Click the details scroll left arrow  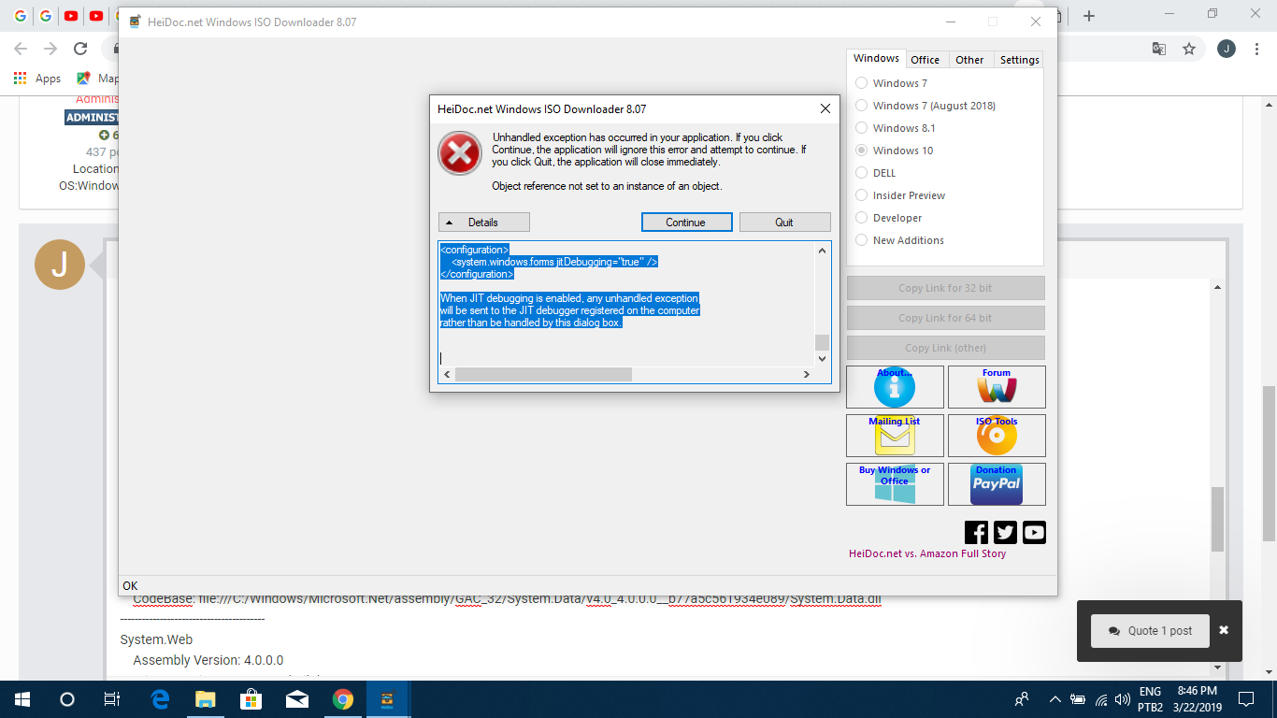pyautogui.click(x=447, y=374)
